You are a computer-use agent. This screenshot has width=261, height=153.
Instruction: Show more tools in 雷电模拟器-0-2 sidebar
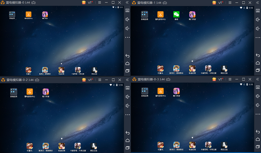pyautogui.click(x=128, y=115)
